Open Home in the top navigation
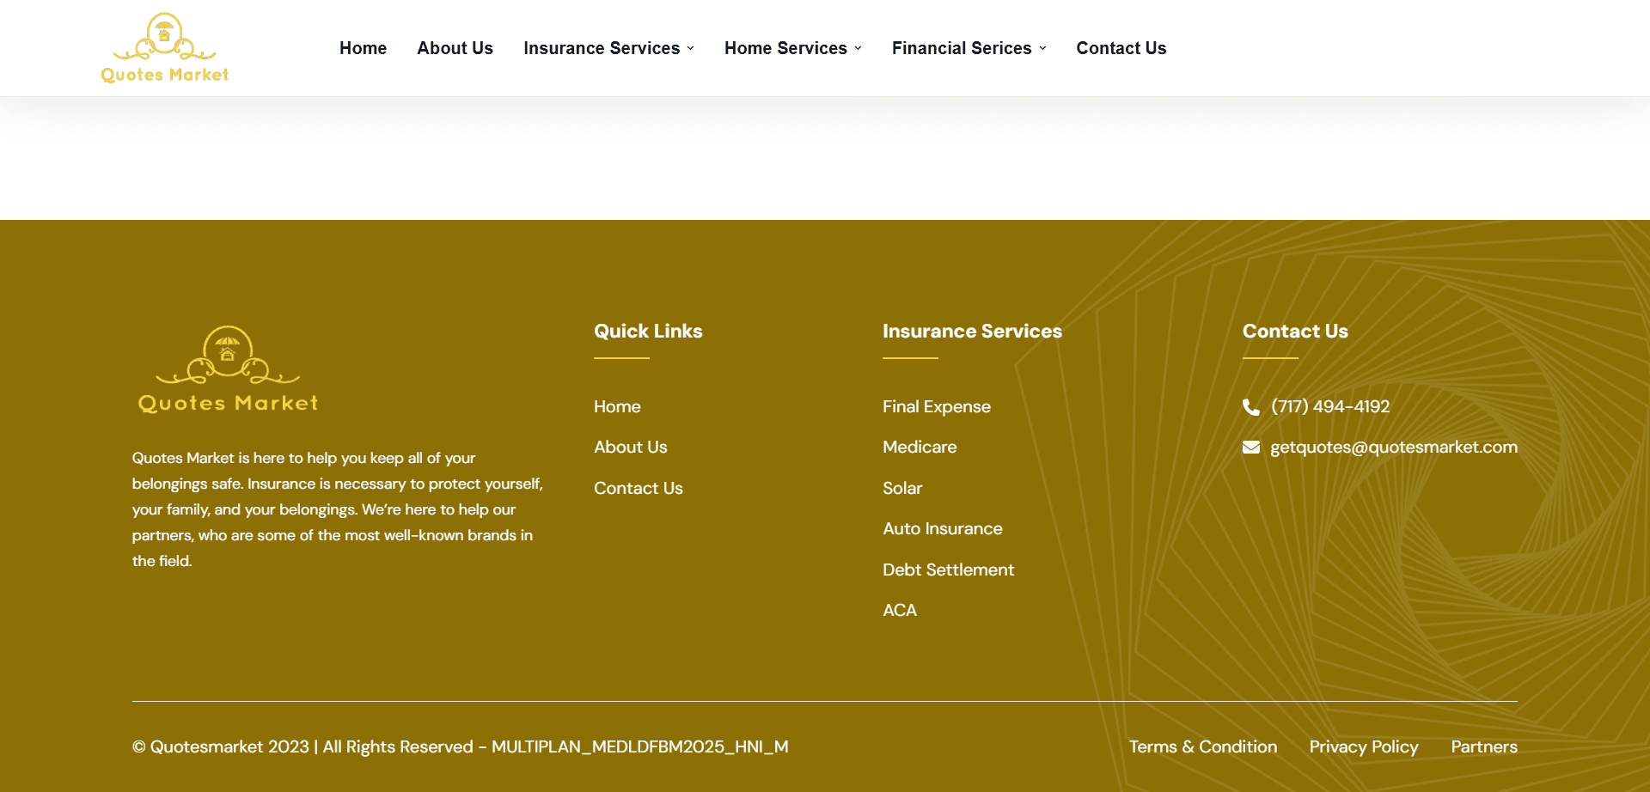The height and width of the screenshot is (792, 1650). click(363, 48)
